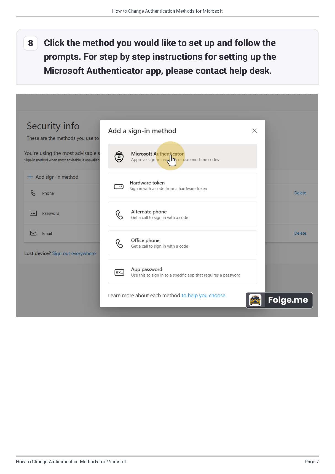Click the Alternate phone handset icon

119,215
